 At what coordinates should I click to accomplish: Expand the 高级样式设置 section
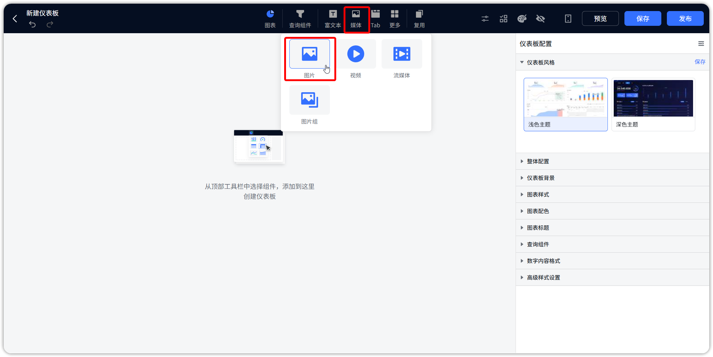[613, 277]
